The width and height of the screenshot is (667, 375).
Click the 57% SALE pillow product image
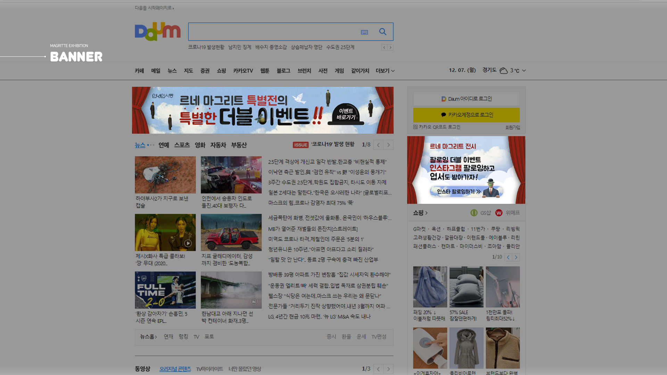pyautogui.click(x=466, y=287)
